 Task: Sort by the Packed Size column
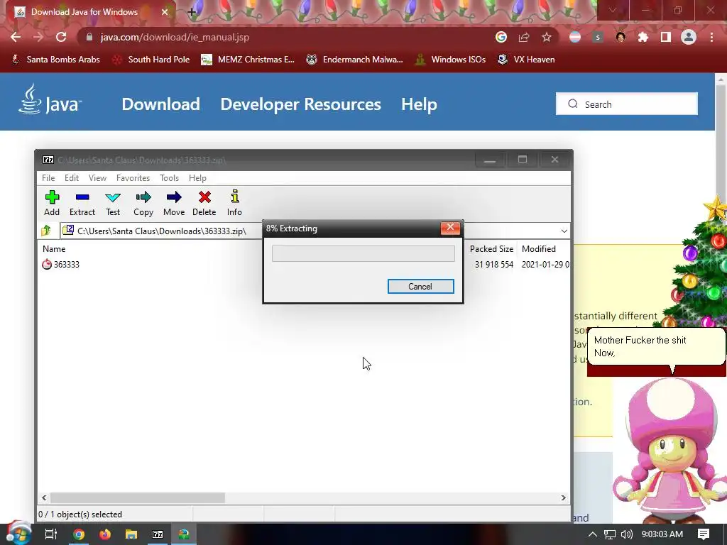[491, 249]
